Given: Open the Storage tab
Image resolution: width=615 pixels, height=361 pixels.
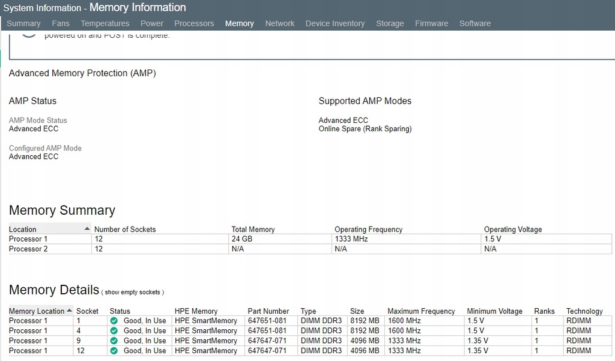Looking at the screenshot, I should (390, 23).
